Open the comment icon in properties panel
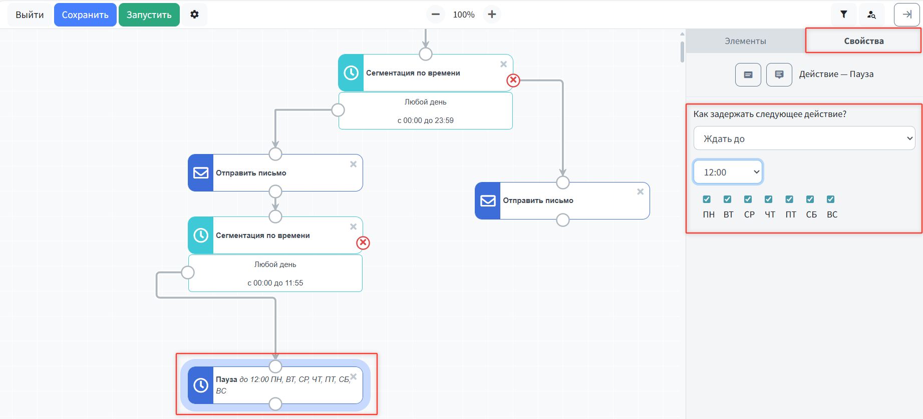The image size is (923, 419). [779, 74]
